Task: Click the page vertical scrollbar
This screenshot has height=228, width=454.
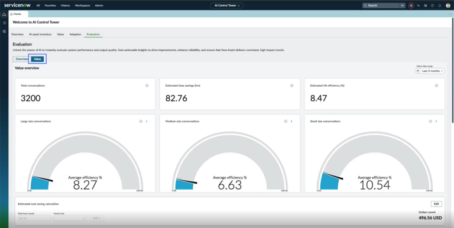Action: click(452, 70)
